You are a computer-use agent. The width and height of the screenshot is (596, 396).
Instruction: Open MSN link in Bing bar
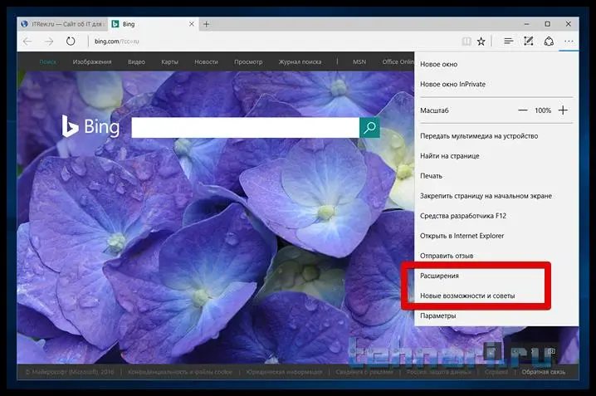(x=359, y=61)
